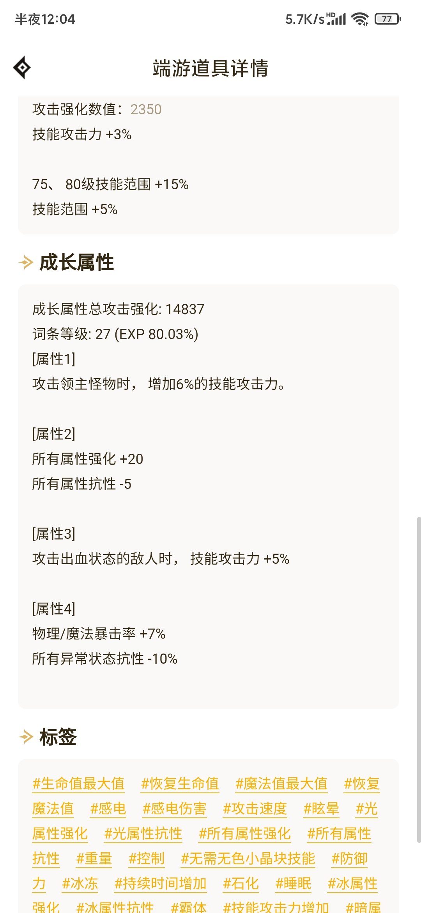Tap the signal strength icon in status bar
This screenshot has width=421, height=913.
tap(336, 19)
